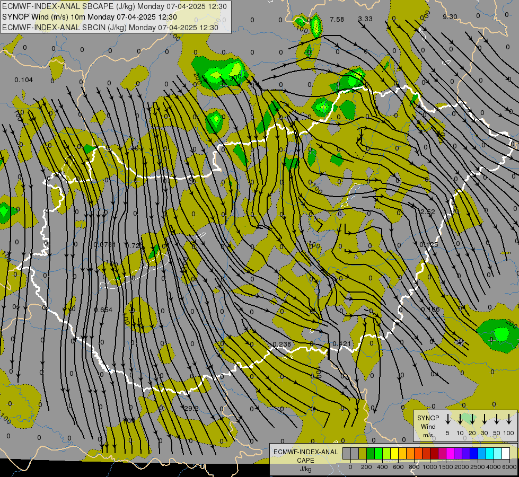Click the 0.166 value on the map
Screen dimensions: 519x477
pos(430,309)
